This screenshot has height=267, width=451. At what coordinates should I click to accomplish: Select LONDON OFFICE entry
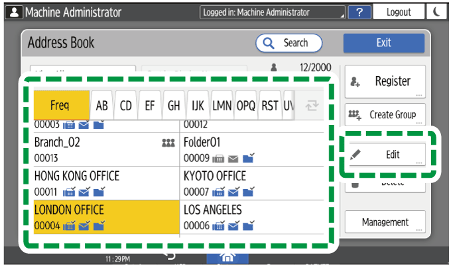pos(106,217)
